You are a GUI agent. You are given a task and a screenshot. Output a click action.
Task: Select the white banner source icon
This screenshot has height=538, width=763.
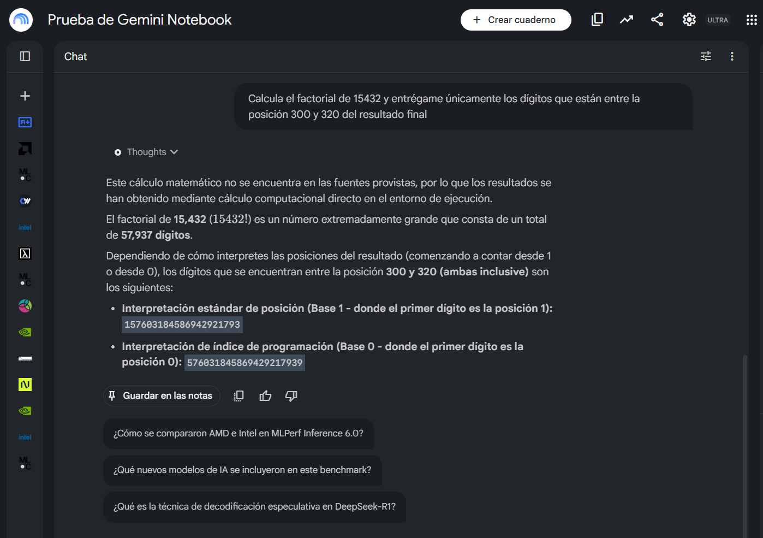(x=25, y=358)
